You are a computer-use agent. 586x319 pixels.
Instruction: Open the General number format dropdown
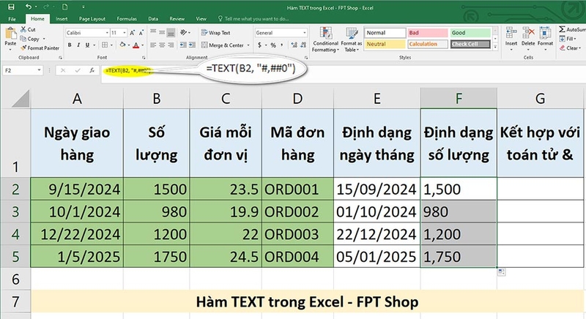[305, 33]
